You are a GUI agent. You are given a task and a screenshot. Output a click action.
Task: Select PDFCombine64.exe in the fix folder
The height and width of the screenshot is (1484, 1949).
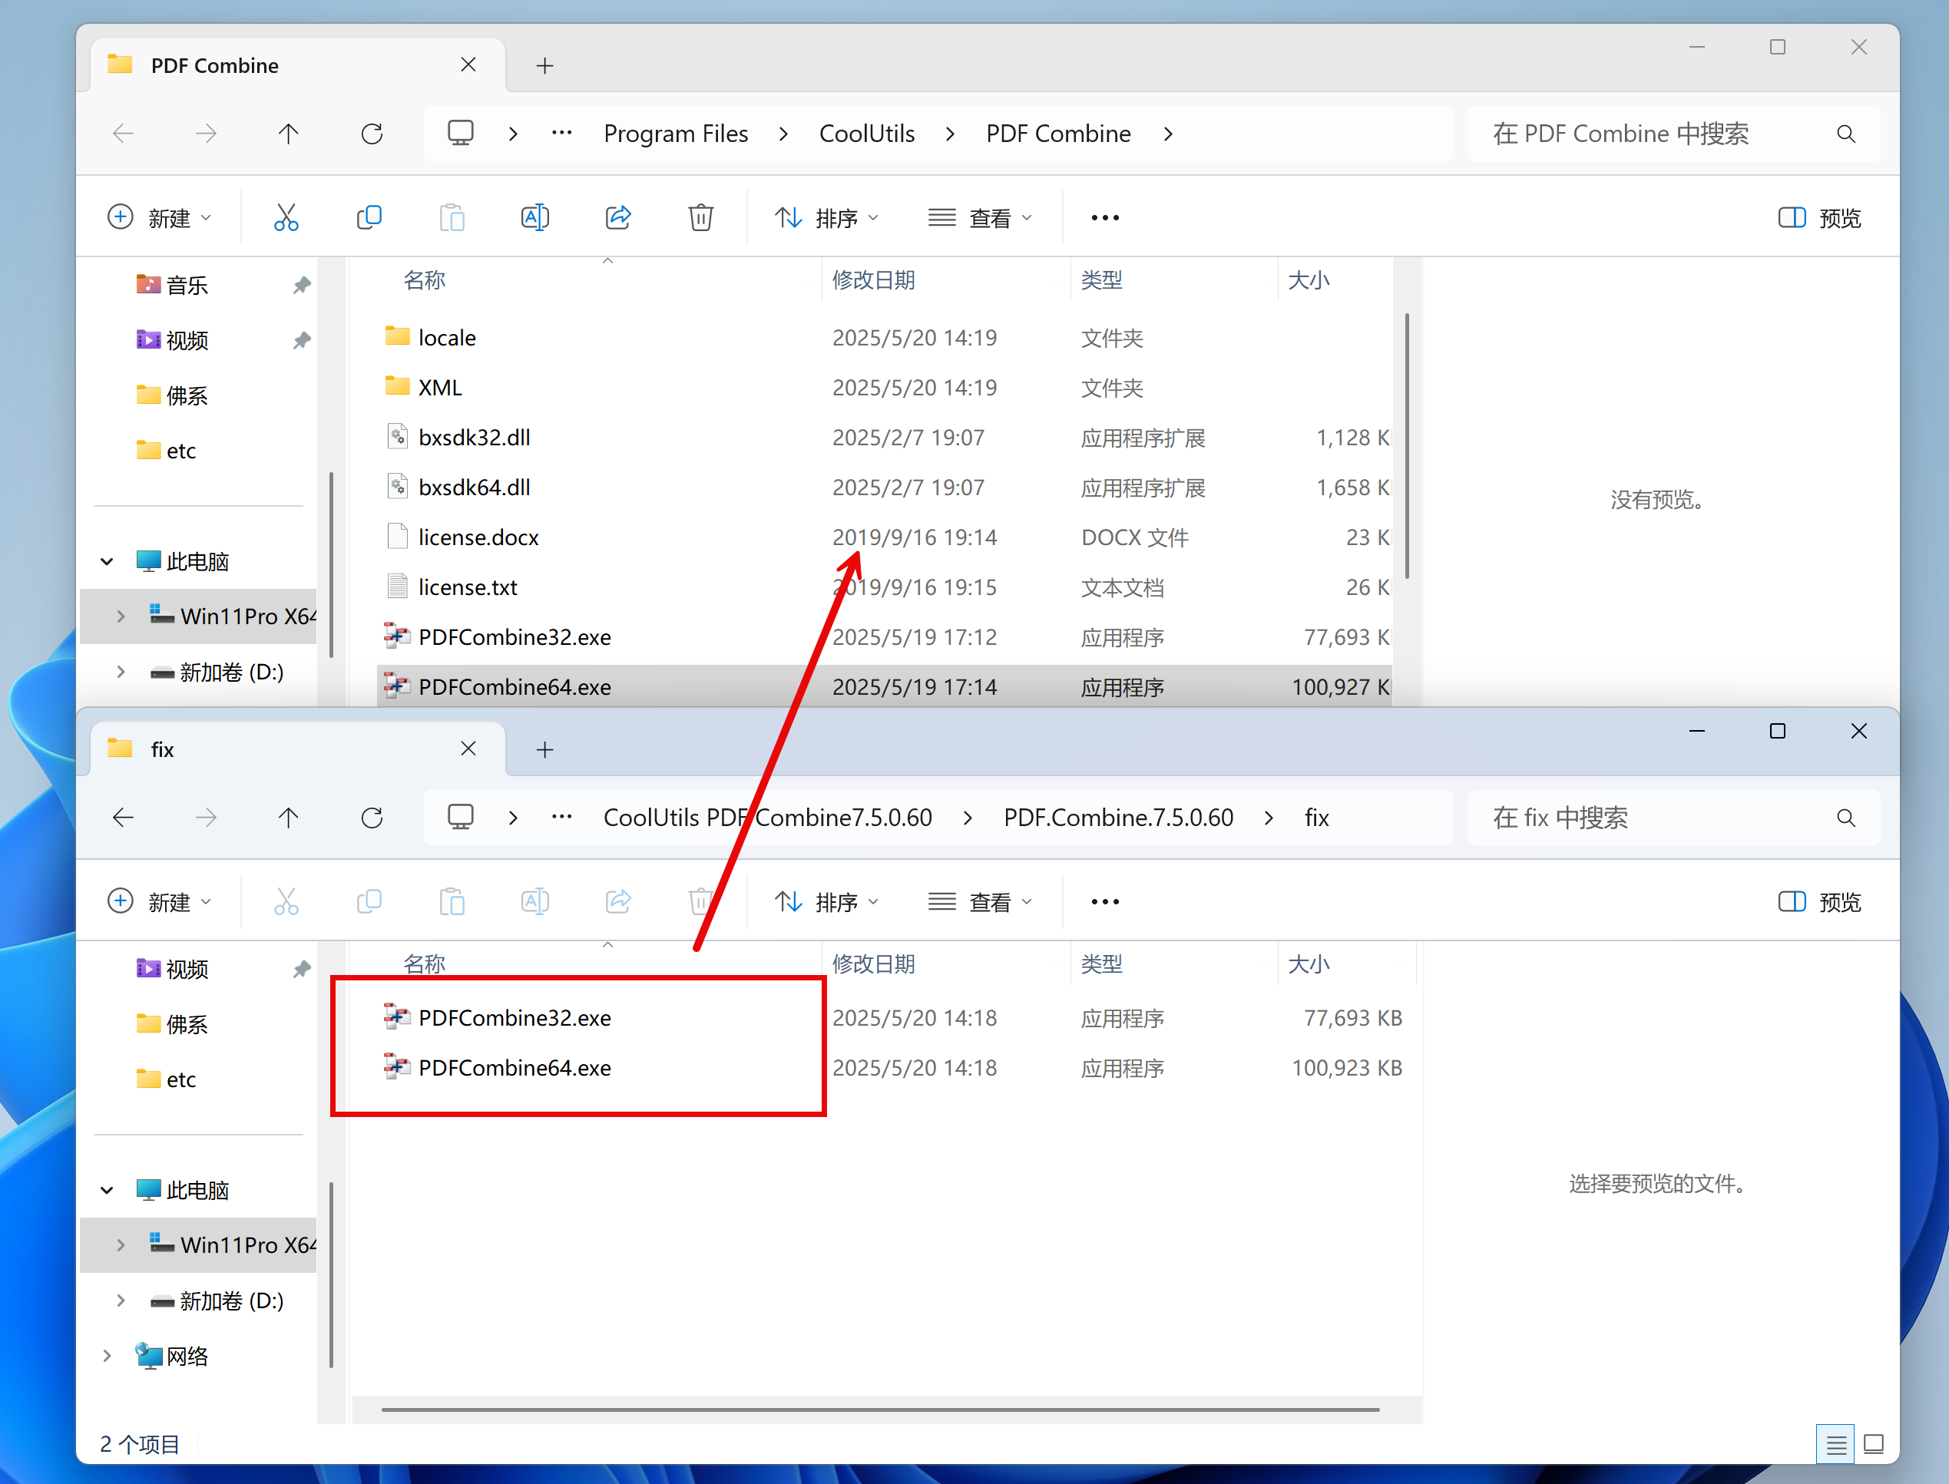[515, 1067]
